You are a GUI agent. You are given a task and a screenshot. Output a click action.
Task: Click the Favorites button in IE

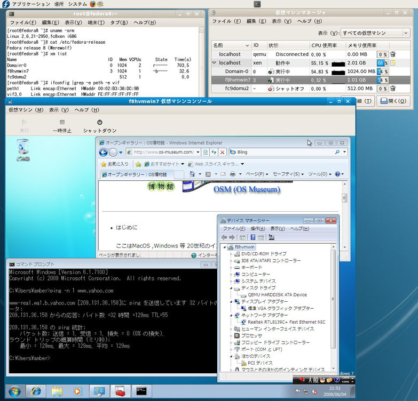point(115,164)
